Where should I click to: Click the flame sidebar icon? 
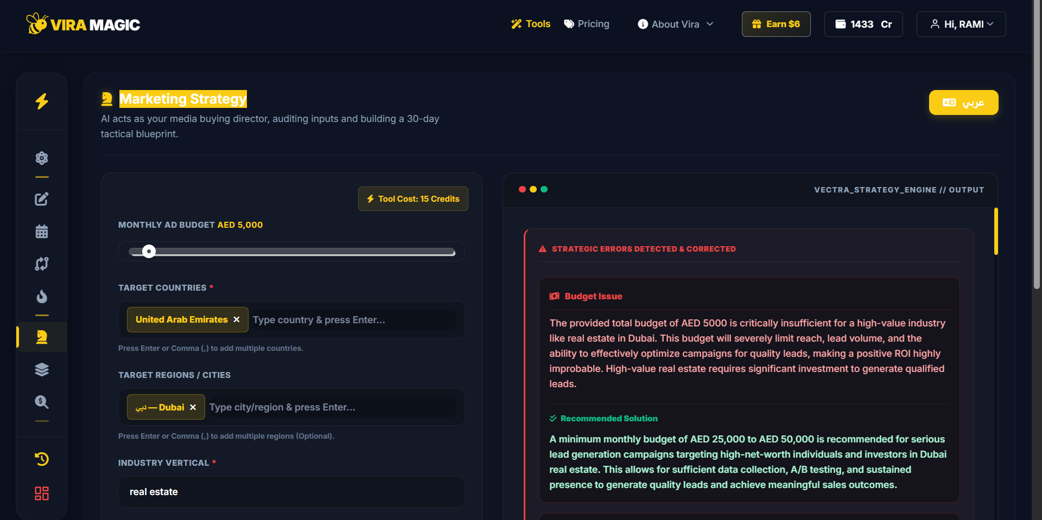(42, 297)
